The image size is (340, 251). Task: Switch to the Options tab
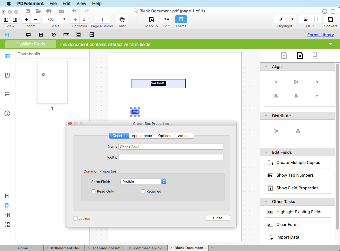pos(165,136)
